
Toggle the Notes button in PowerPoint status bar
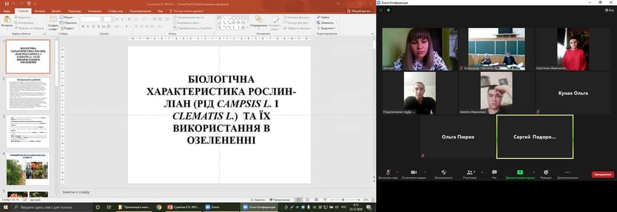click(x=257, y=200)
